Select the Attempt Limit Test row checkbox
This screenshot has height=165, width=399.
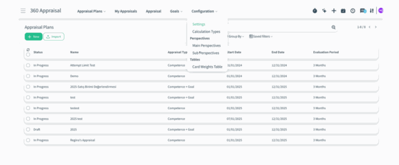[28, 65]
